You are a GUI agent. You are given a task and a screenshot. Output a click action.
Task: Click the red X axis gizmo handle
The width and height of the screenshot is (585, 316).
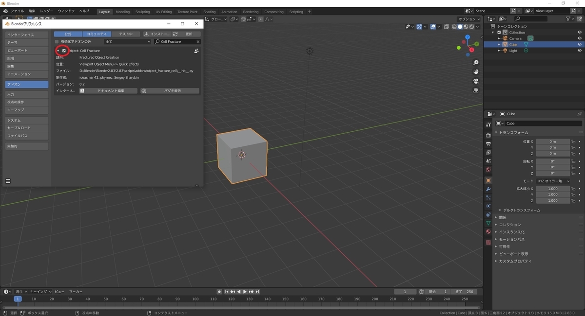(472, 50)
